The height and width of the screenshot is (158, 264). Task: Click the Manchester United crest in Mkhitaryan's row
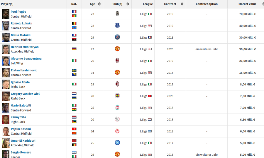[x=117, y=49]
